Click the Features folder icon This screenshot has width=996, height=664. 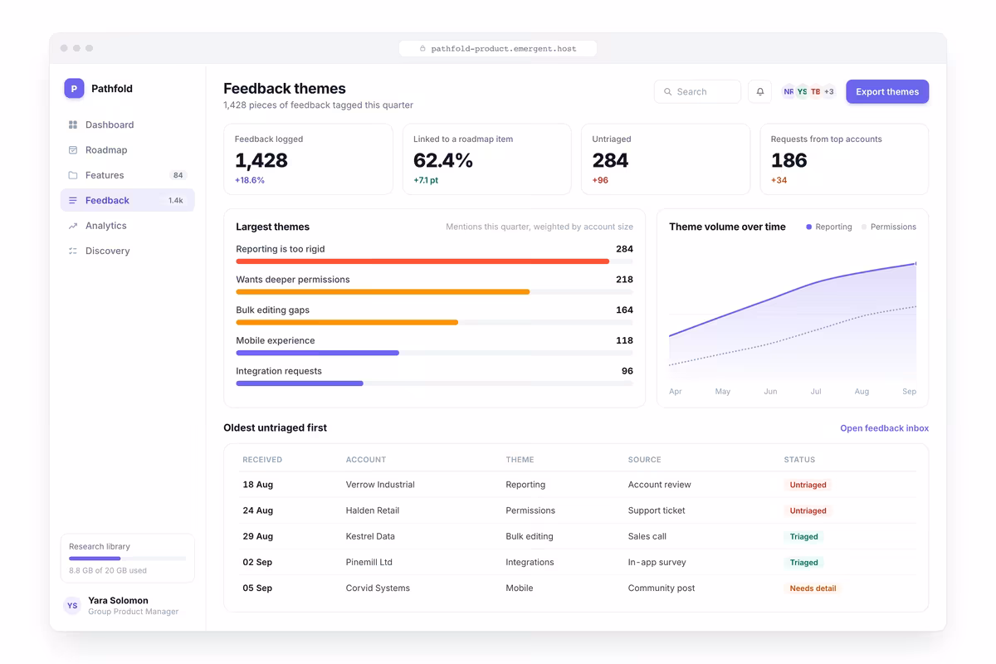point(73,175)
